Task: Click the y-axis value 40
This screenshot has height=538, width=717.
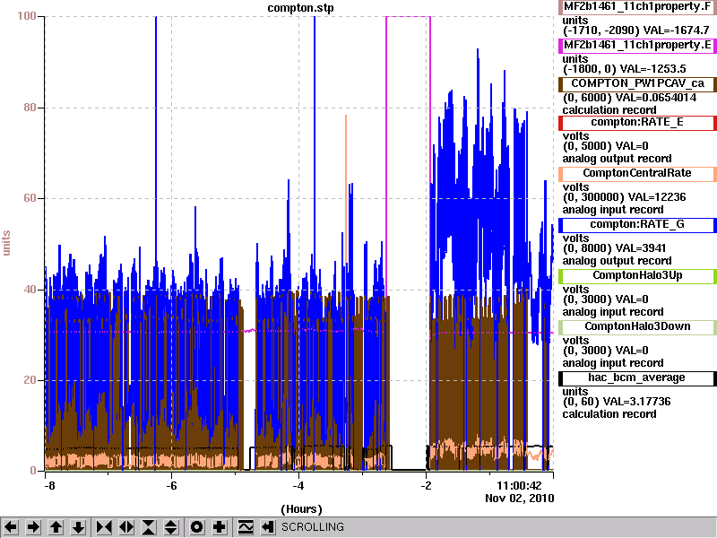Action: coord(30,289)
